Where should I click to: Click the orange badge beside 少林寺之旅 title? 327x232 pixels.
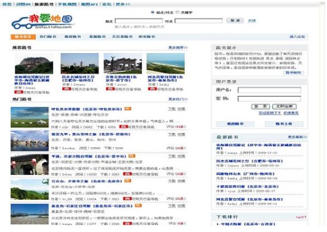coord(128,181)
